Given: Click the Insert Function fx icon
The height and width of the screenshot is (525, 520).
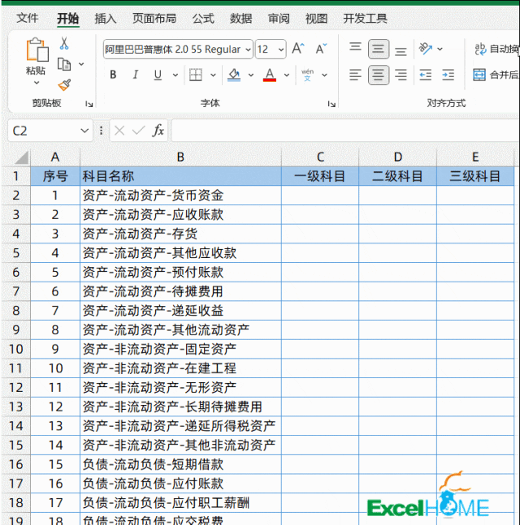Looking at the screenshot, I should 158,131.
